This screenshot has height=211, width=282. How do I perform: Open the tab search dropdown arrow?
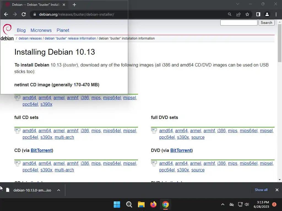238,4
